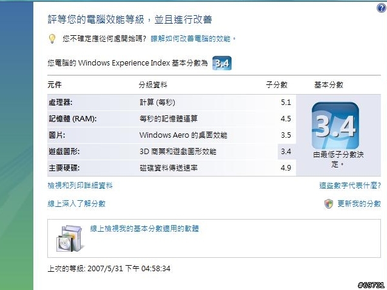Screen dimensions: 387x290
Task: Click the 計算 (每秒) rating detail
Action: [x=158, y=102]
